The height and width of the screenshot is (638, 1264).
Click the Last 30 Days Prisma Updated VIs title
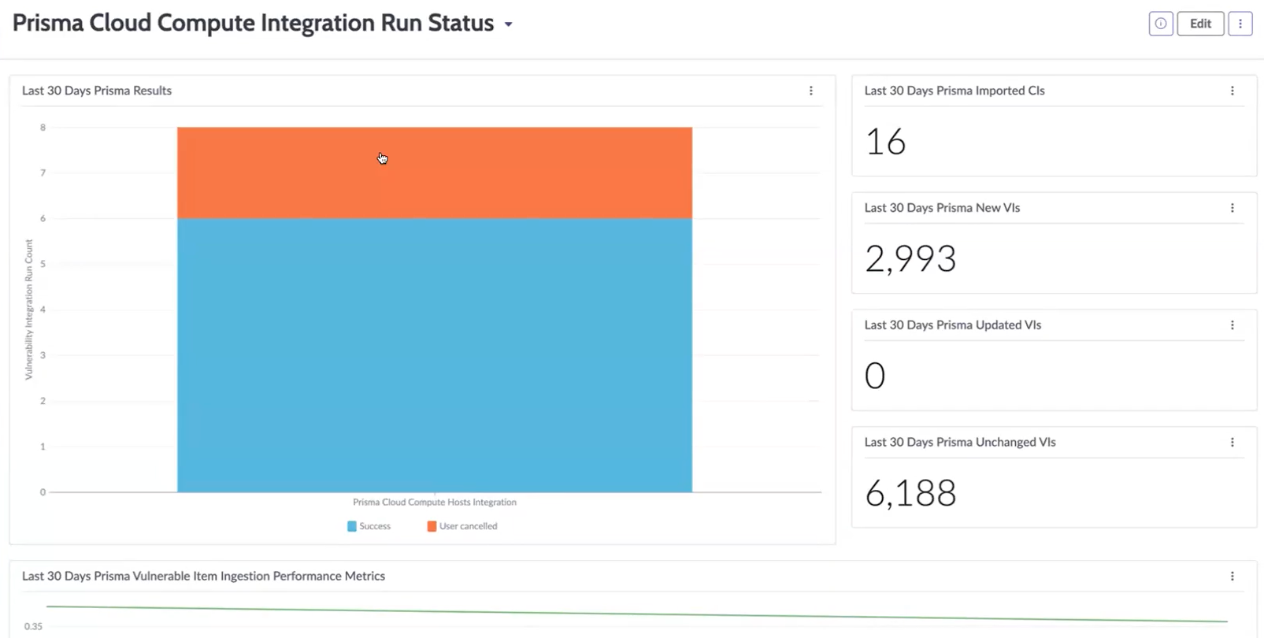click(953, 325)
